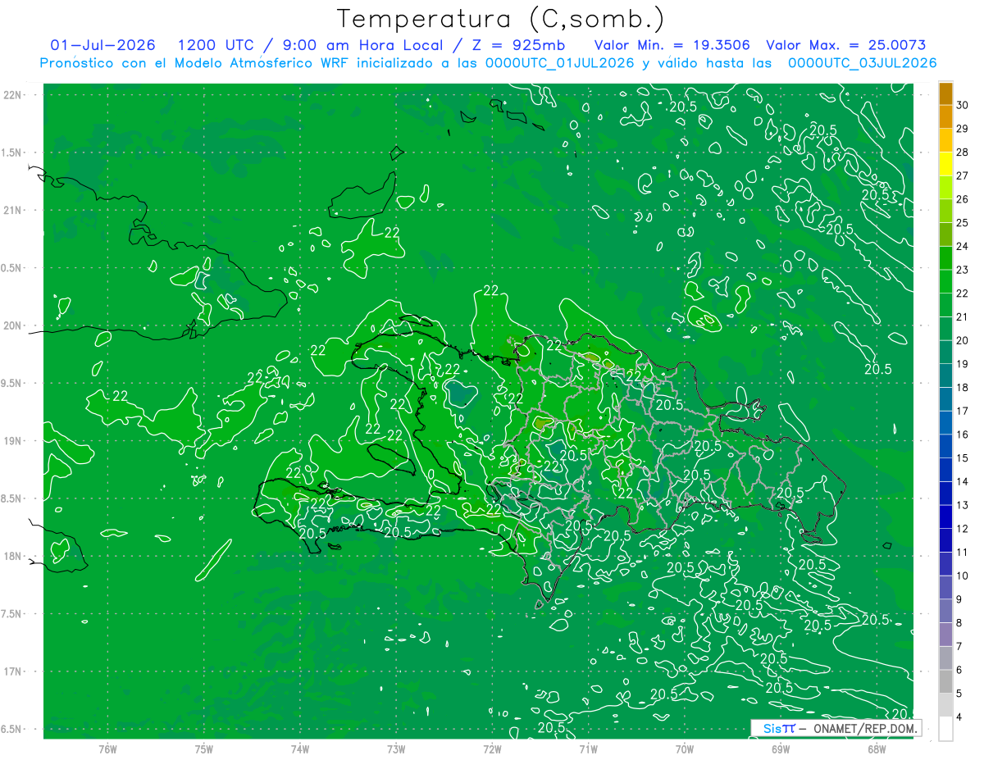Click the "69W" longitude axis label

(x=781, y=749)
